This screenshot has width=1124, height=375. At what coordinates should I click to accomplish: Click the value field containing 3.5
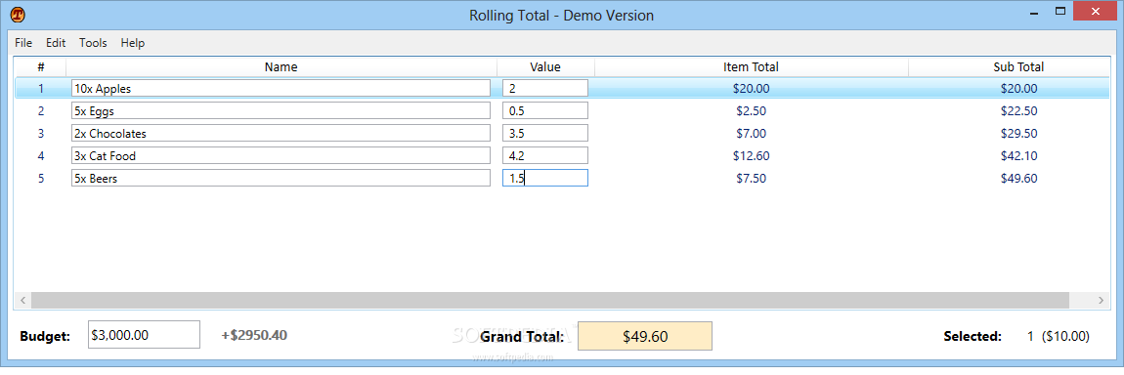coord(545,133)
